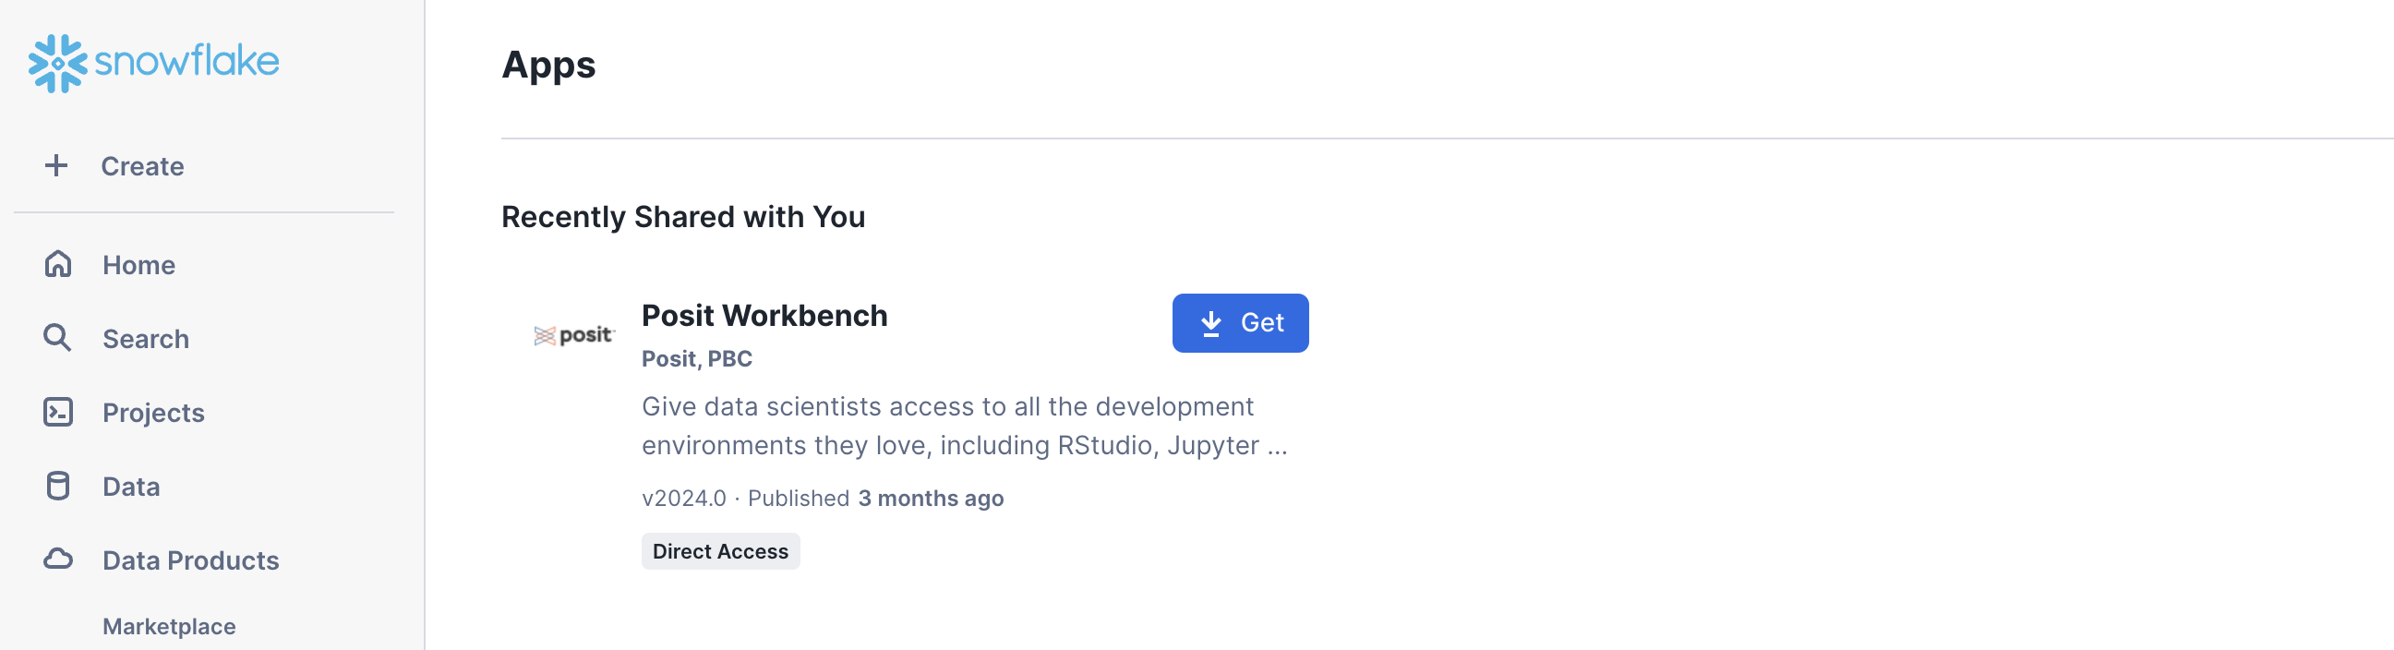Click the snowflake wordmark text
Image resolution: width=2394 pixels, height=650 pixels.
click(186, 61)
